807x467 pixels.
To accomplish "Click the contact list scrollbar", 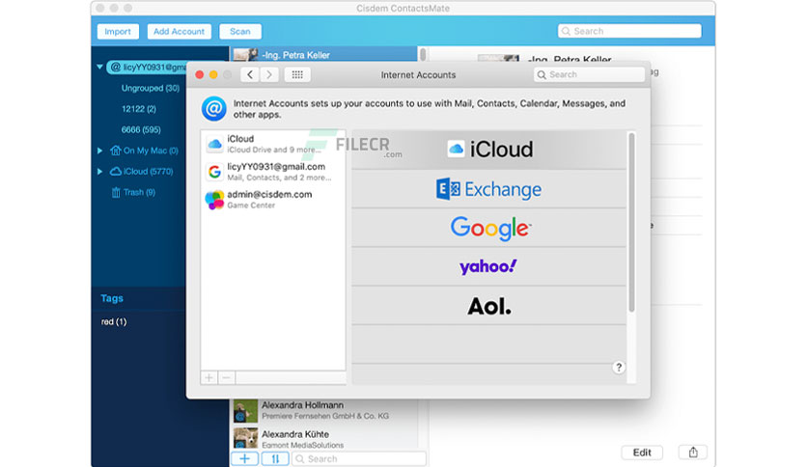I will [x=423, y=54].
